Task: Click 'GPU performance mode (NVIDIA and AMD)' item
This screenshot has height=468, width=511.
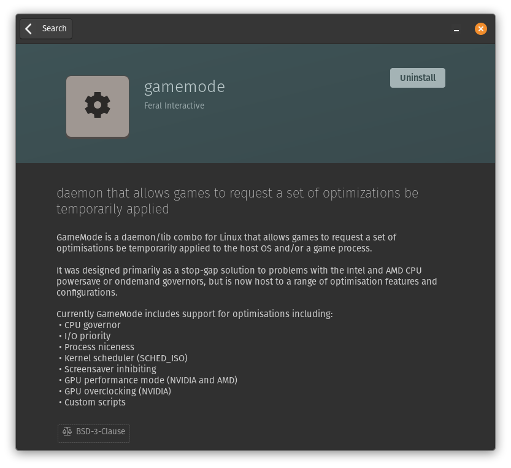Action: [x=148, y=380]
